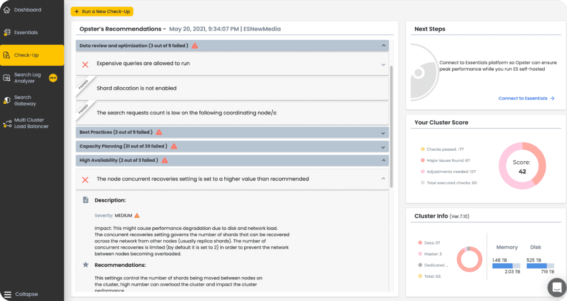This screenshot has width=567, height=301.
Task: Click the arrow icon after Connect to Essentials
Action: [x=552, y=98]
